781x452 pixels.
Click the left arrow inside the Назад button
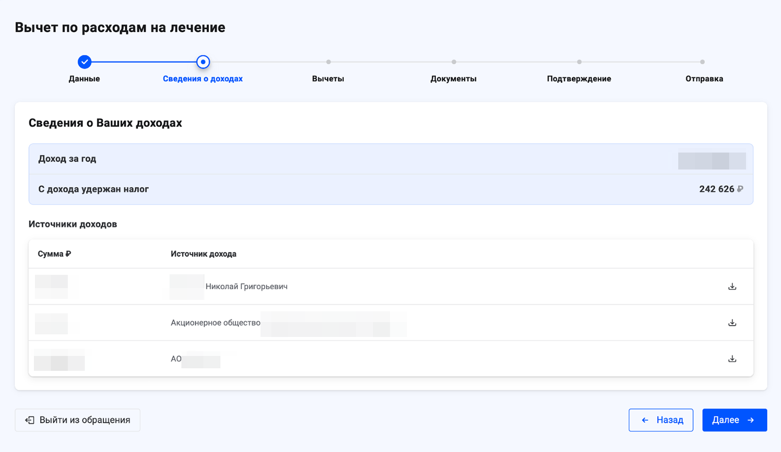(x=645, y=420)
